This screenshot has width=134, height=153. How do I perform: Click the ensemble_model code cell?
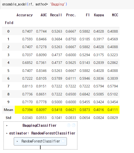[x=67, y=5]
